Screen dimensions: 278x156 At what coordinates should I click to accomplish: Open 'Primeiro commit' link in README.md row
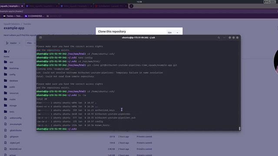coord(144,149)
